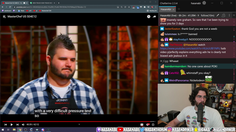Open Task View on the taskbar

tap(8, 130)
